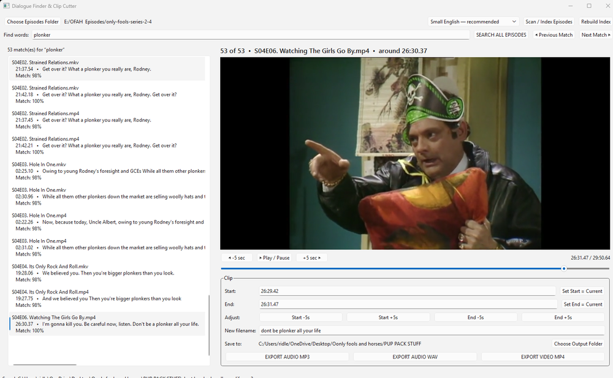
Task: Click the clip Start time field
Action: (407, 291)
